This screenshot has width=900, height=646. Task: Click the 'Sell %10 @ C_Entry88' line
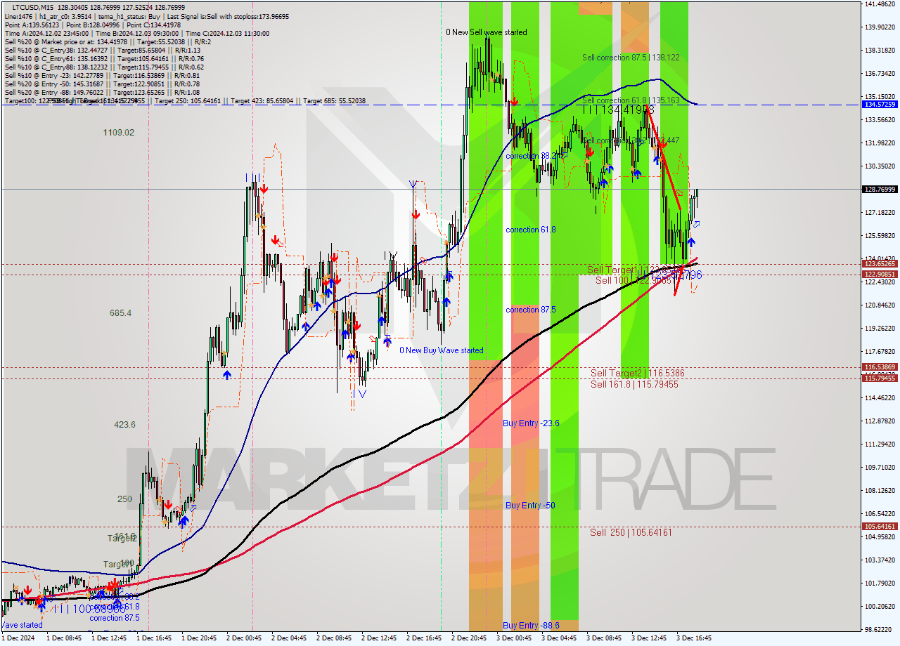(x=105, y=67)
